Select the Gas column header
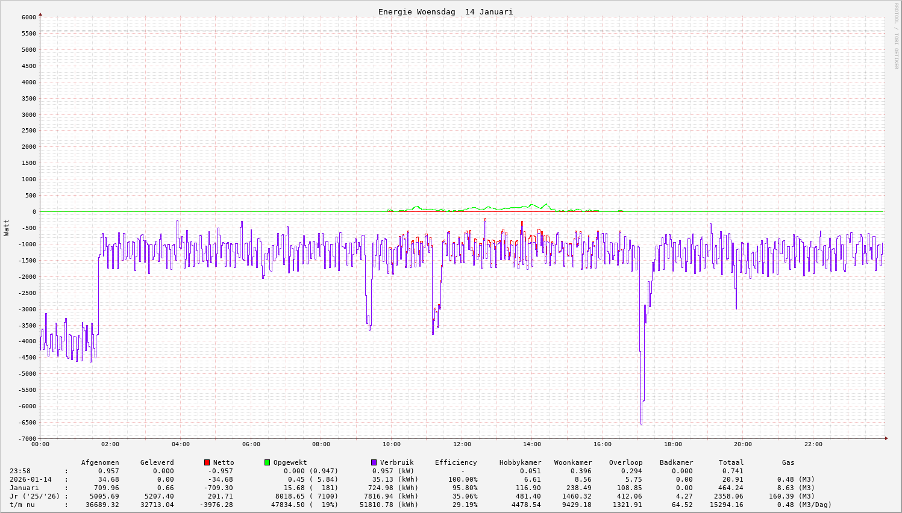This screenshot has width=902, height=513. pos(788,462)
